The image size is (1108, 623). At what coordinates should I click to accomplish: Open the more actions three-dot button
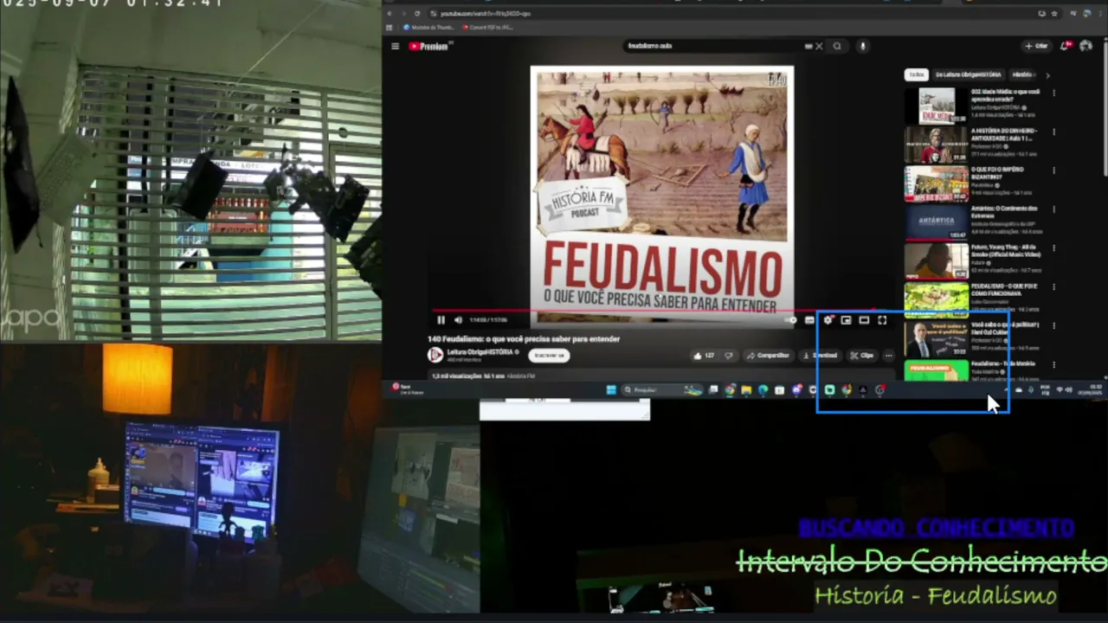coord(888,355)
